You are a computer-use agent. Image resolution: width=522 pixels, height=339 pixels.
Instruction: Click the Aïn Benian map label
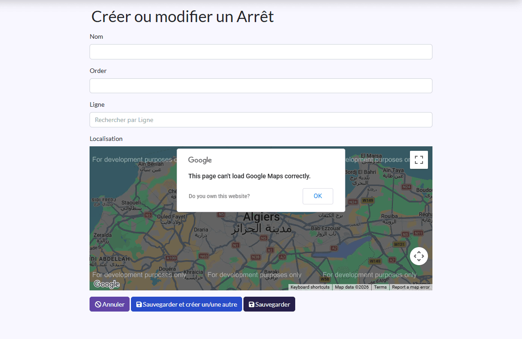151,164
